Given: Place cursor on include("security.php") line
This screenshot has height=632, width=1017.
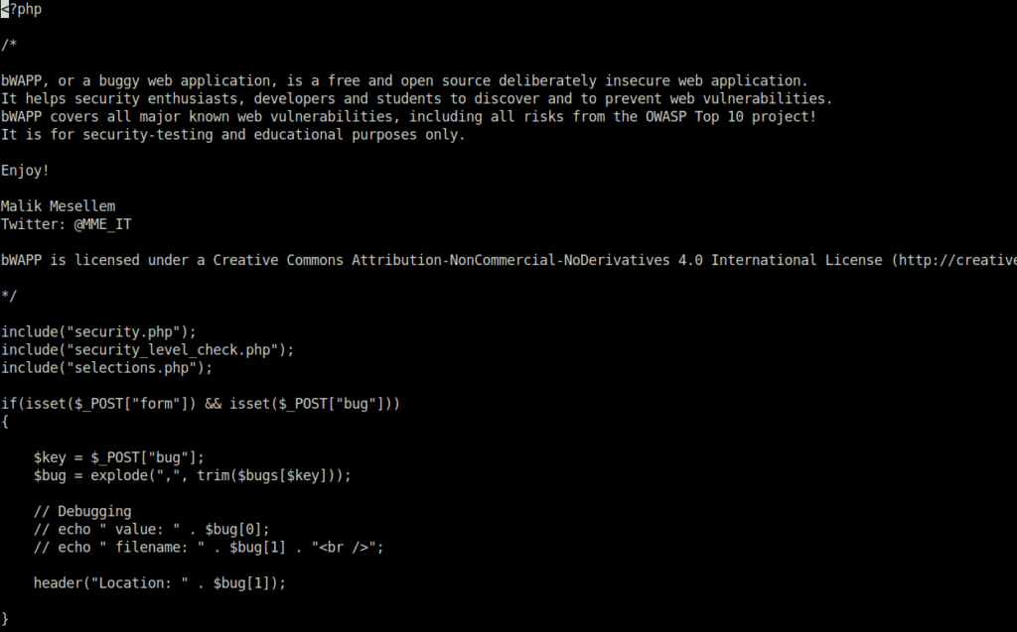Looking at the screenshot, I should click(x=98, y=332).
